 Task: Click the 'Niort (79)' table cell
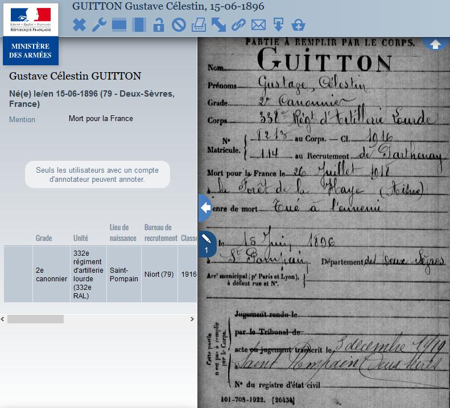click(x=159, y=274)
